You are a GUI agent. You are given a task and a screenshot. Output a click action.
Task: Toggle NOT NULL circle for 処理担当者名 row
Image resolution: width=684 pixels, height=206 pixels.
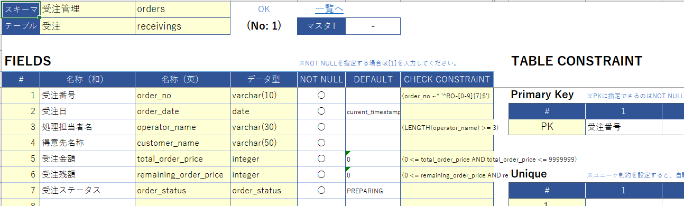point(321,127)
